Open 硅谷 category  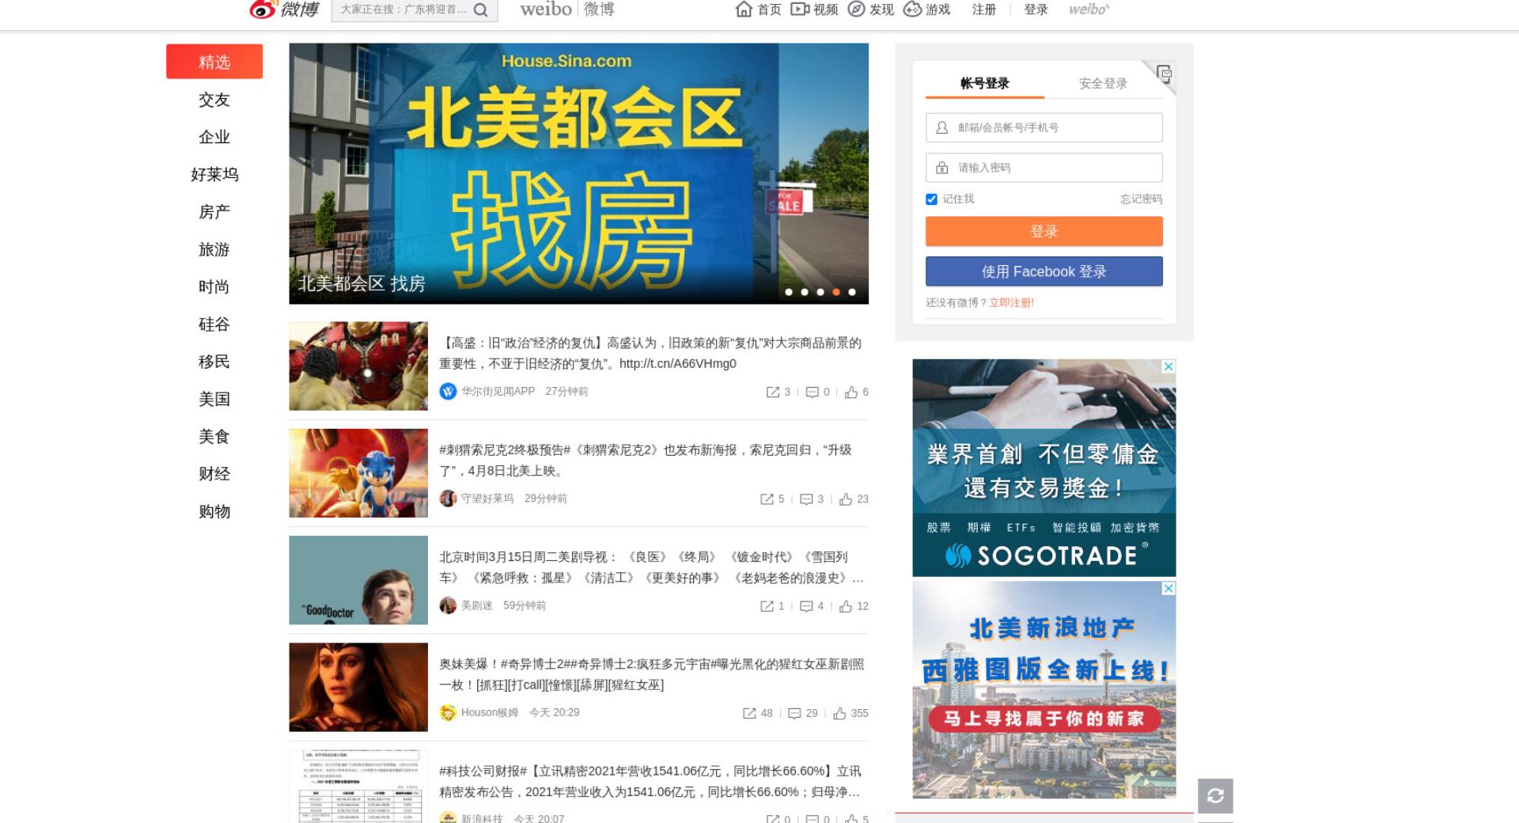coord(214,324)
